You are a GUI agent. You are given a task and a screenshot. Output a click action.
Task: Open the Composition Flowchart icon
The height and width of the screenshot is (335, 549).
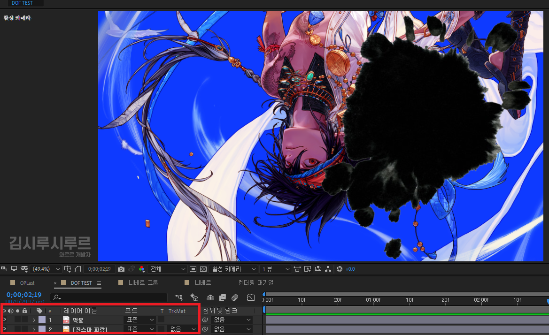[x=328, y=269]
